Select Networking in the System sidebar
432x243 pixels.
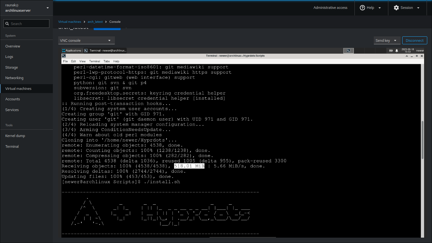(14, 78)
